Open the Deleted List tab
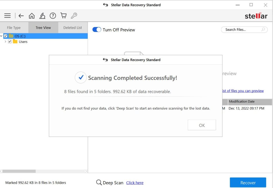 72,27
